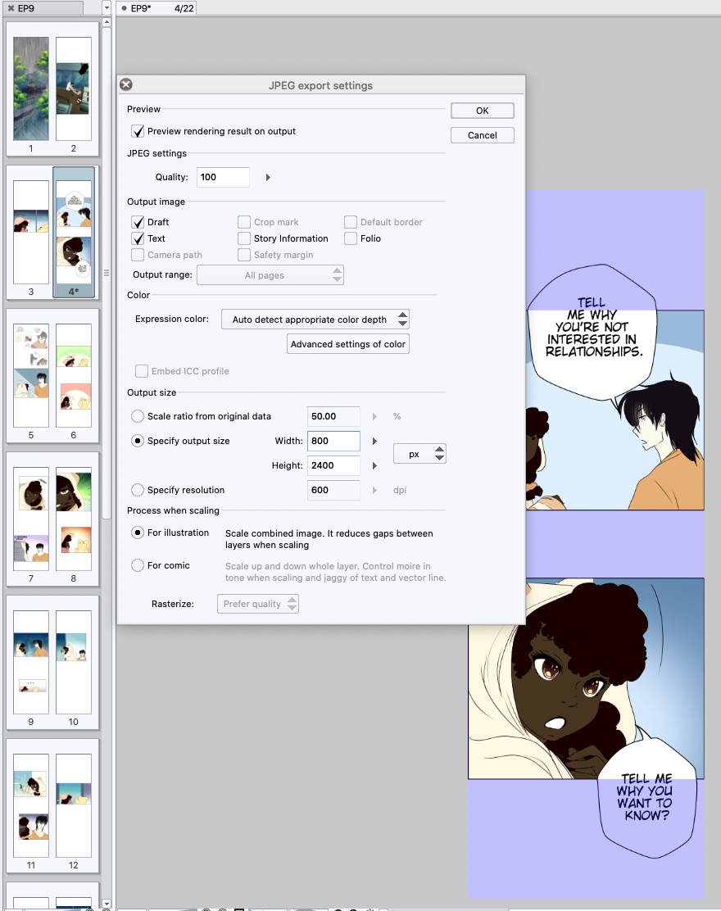Disable the "Draft" output checkbox
This screenshot has height=911, width=721.
click(137, 222)
